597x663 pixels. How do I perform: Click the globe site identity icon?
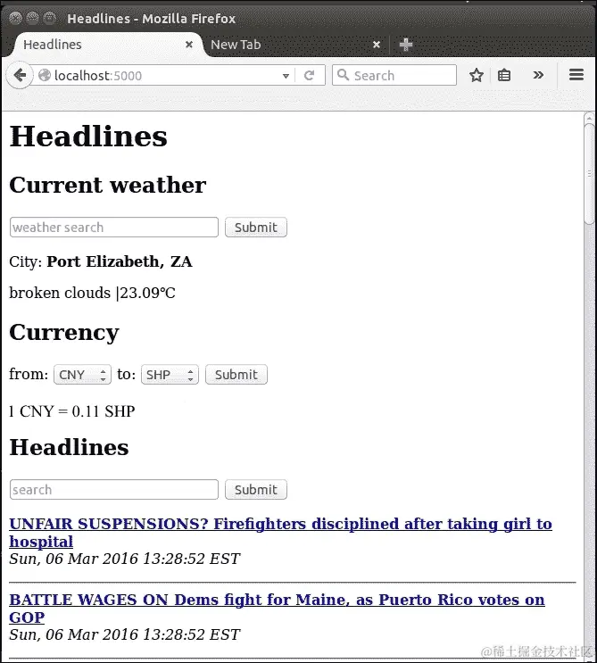45,76
